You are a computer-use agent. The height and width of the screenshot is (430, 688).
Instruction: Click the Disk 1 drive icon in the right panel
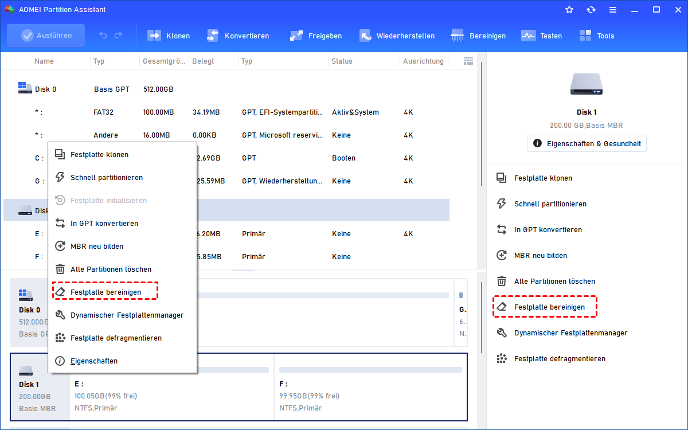(587, 84)
